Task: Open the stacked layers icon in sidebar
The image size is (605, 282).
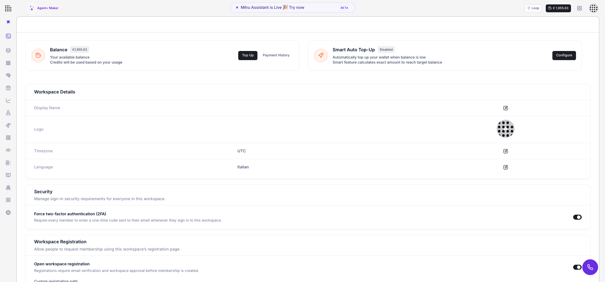Action: pos(8,50)
